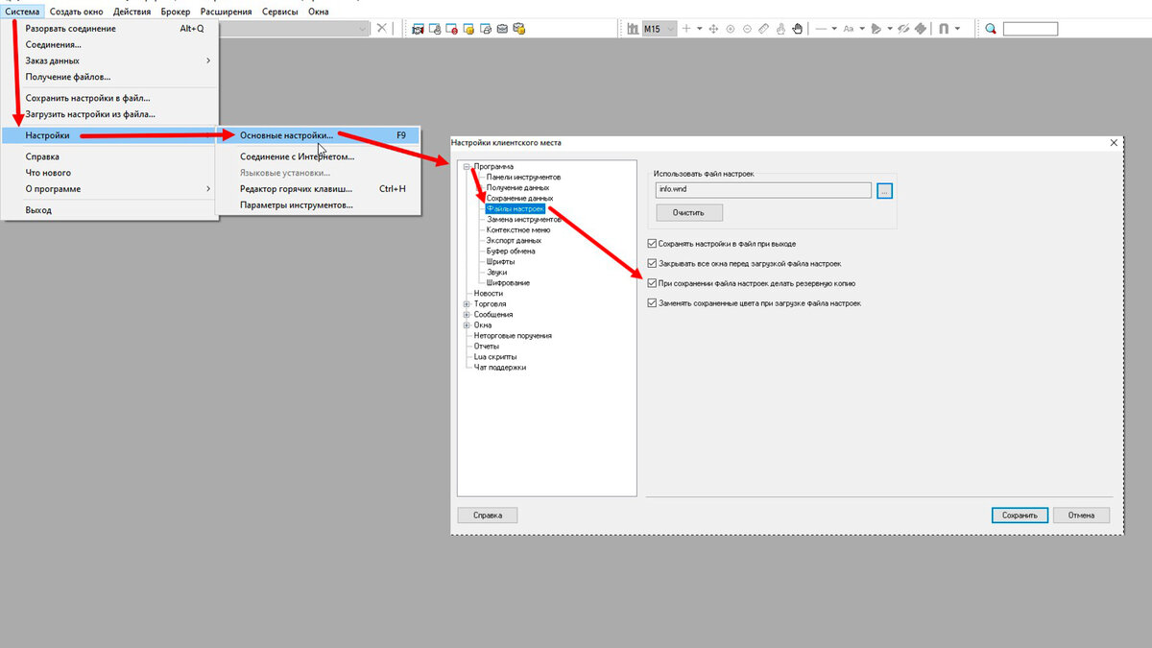Click 'Выход' menu item

coord(109,209)
